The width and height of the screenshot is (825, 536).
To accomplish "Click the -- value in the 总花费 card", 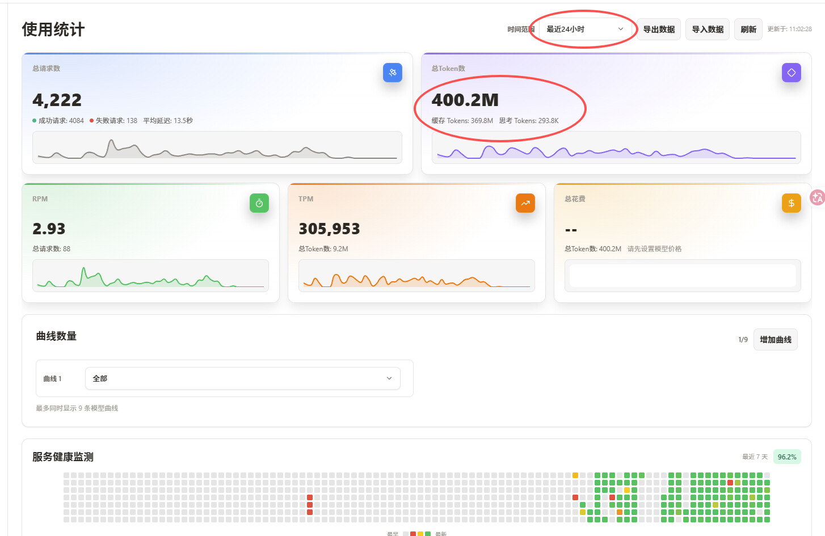I will tap(571, 230).
